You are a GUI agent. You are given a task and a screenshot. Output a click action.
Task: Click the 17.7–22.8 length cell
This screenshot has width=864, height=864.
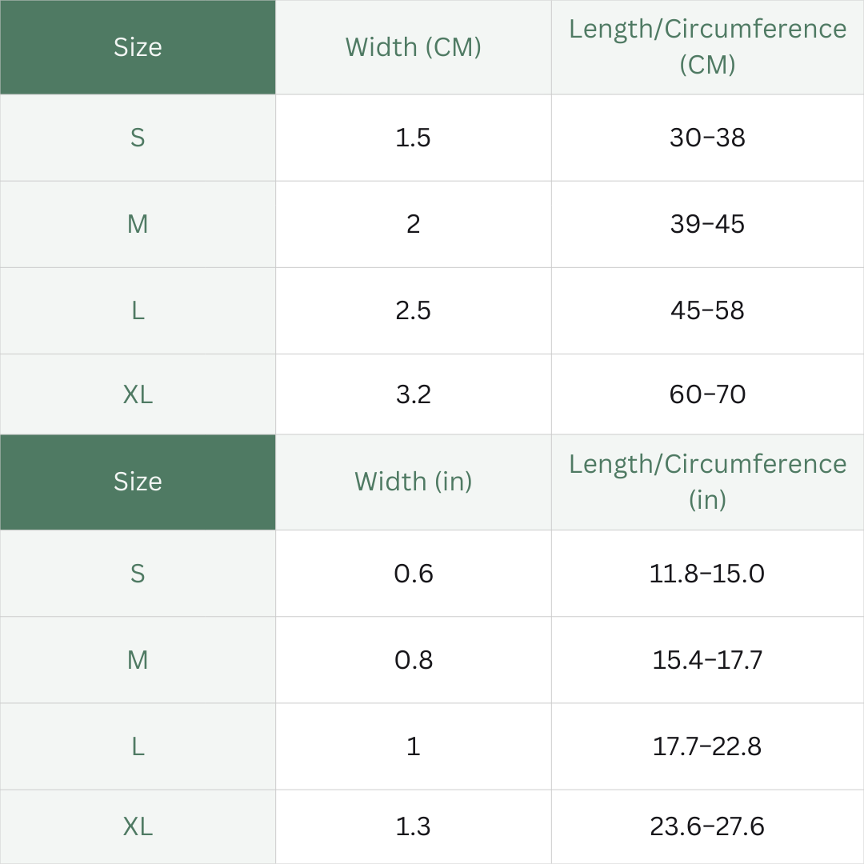(x=707, y=746)
